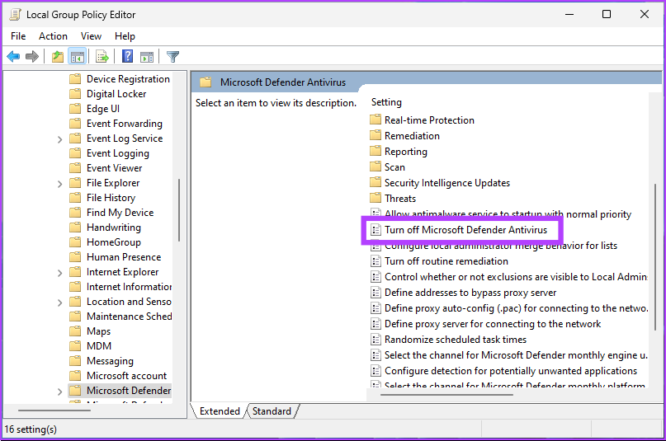
Task: Click the Export List toolbar icon
Action: (x=102, y=57)
